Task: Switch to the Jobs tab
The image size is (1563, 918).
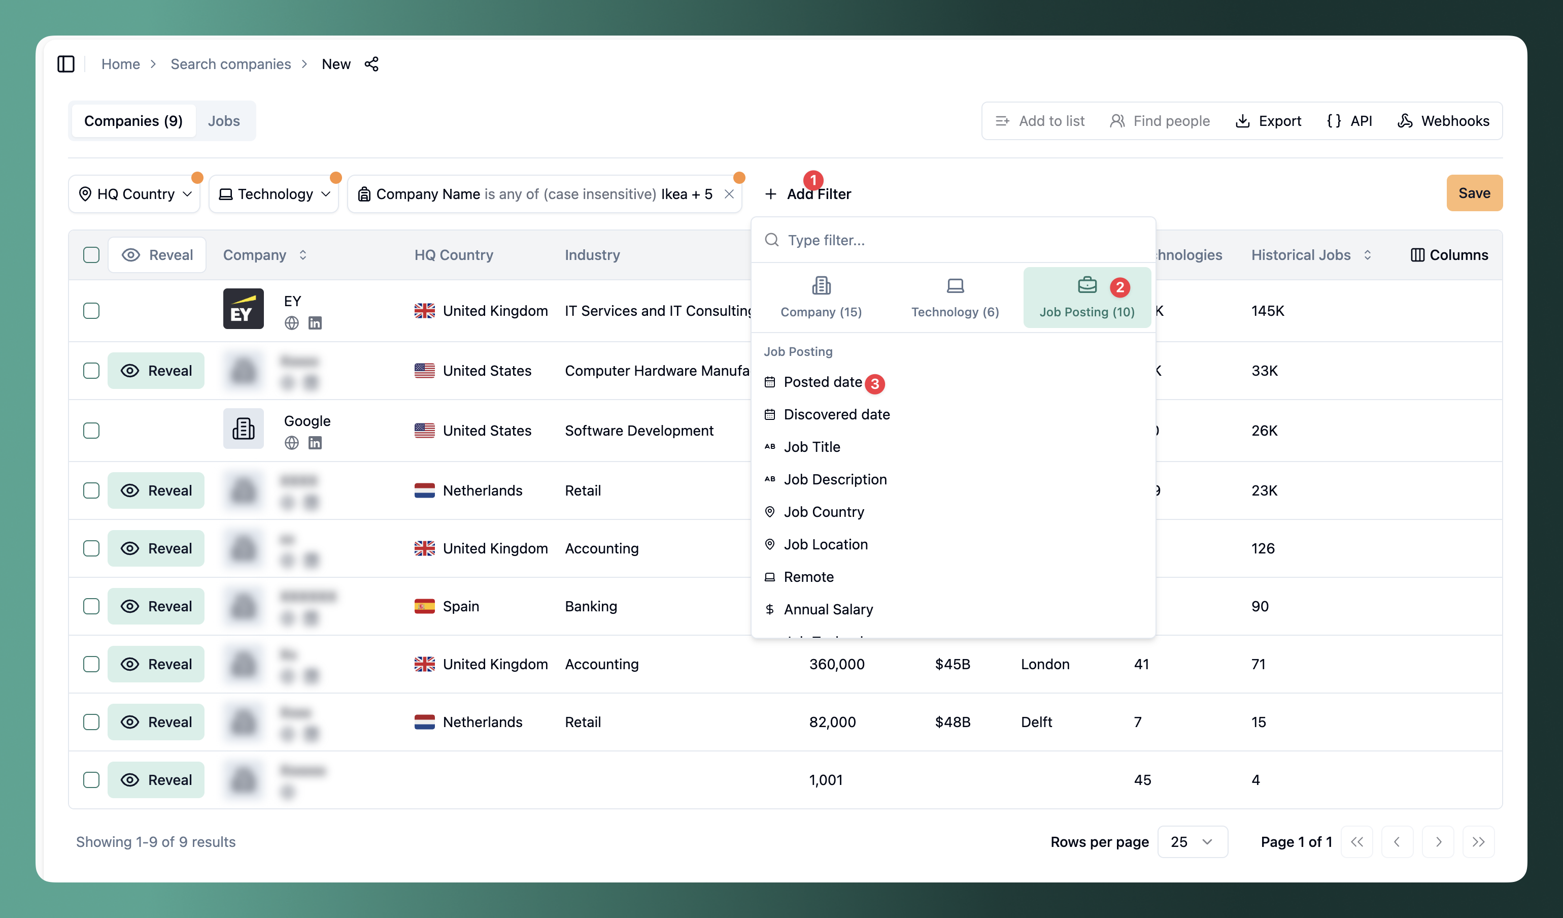Action: pos(224,120)
